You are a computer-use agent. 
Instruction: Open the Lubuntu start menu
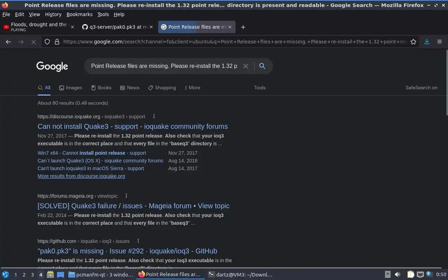point(6,274)
